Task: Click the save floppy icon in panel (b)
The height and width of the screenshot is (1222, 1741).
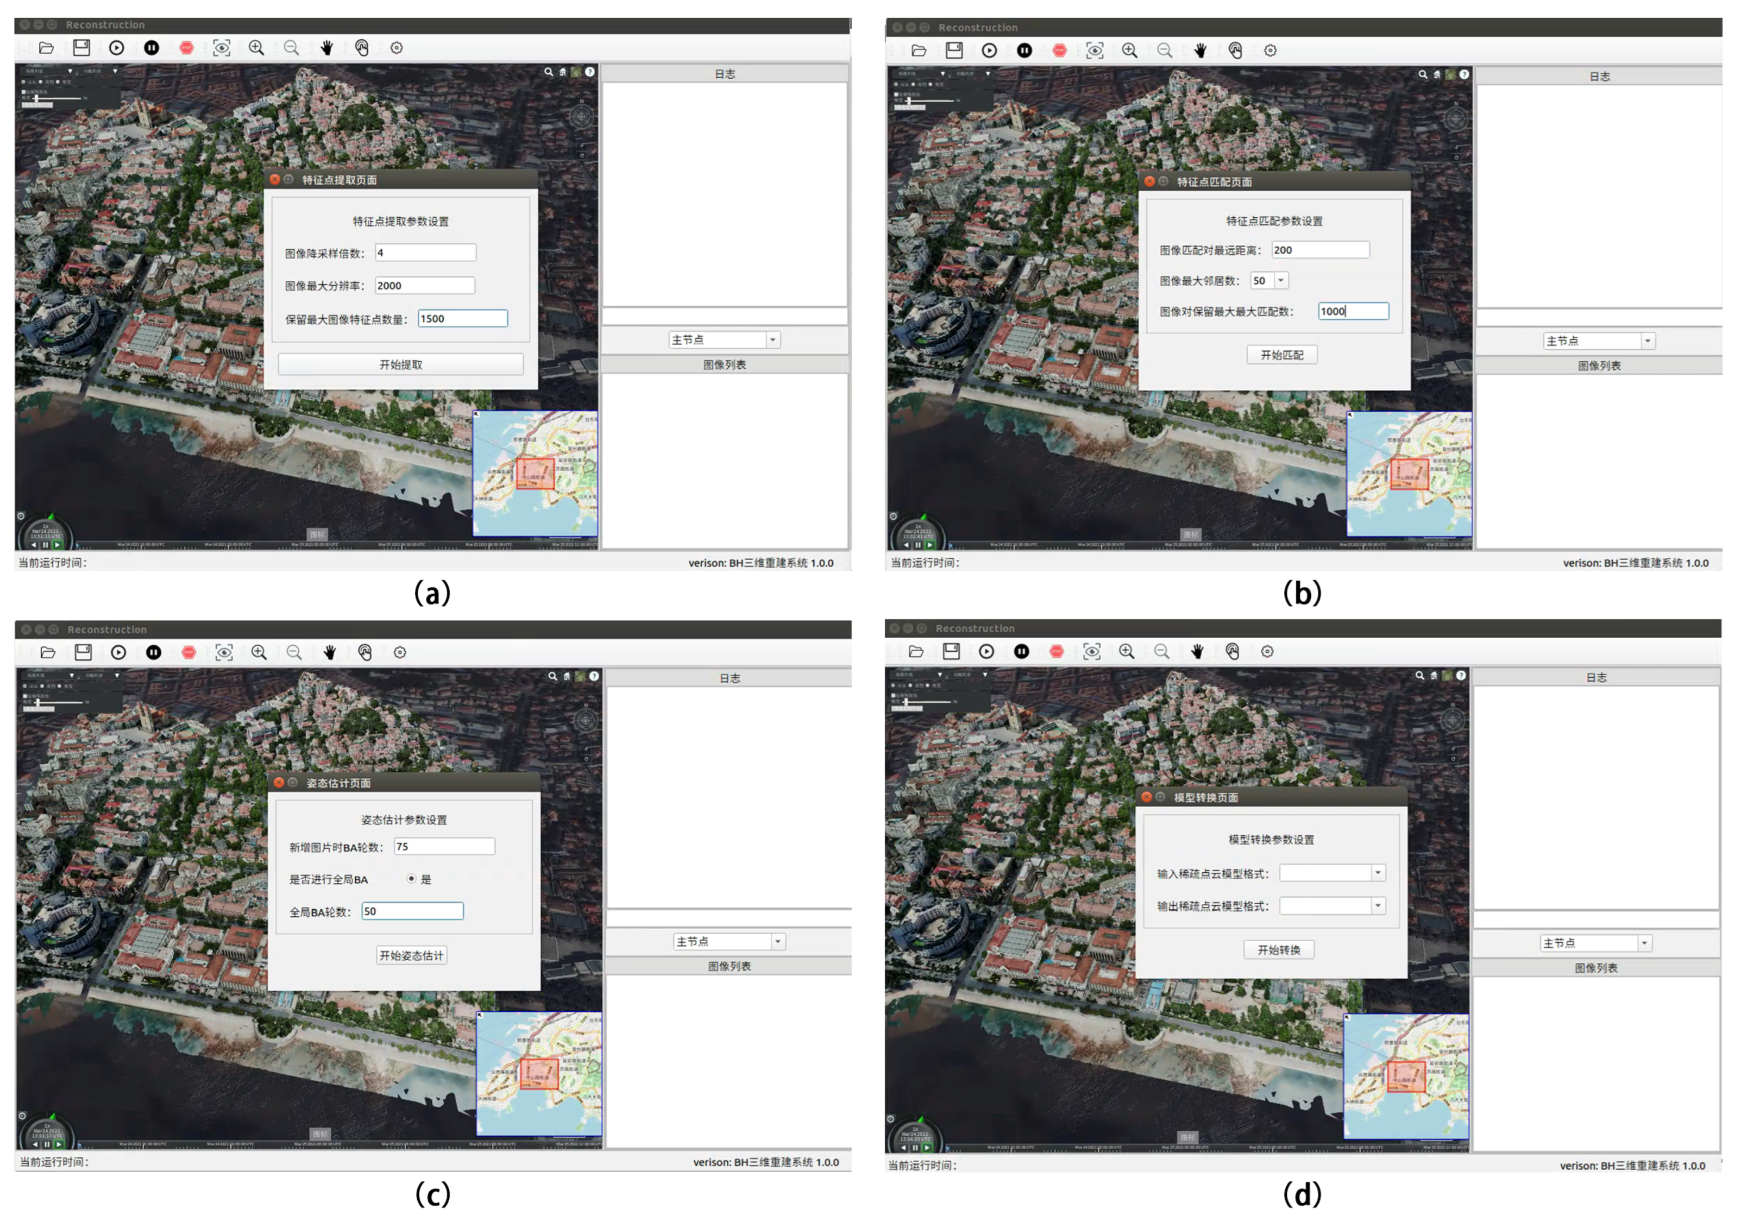Action: point(954,50)
